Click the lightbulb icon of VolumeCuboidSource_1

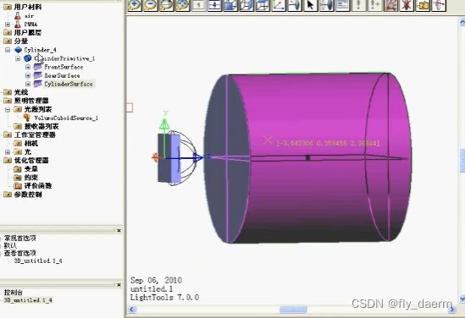pos(27,118)
